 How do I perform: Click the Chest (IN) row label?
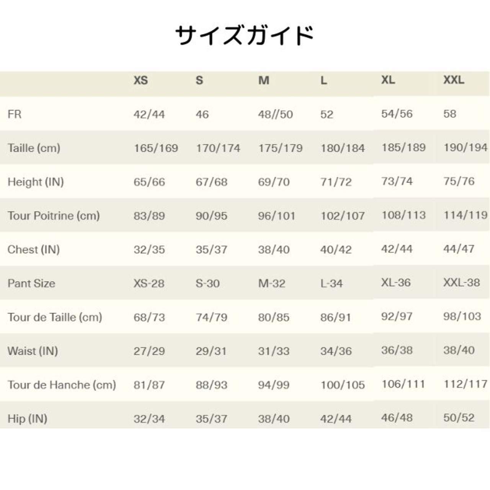34,250
